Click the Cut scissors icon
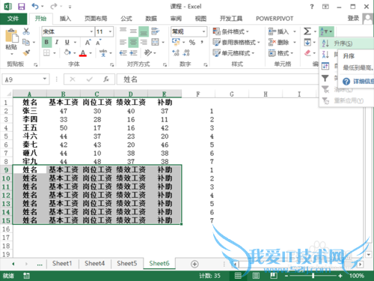 (x=26, y=31)
